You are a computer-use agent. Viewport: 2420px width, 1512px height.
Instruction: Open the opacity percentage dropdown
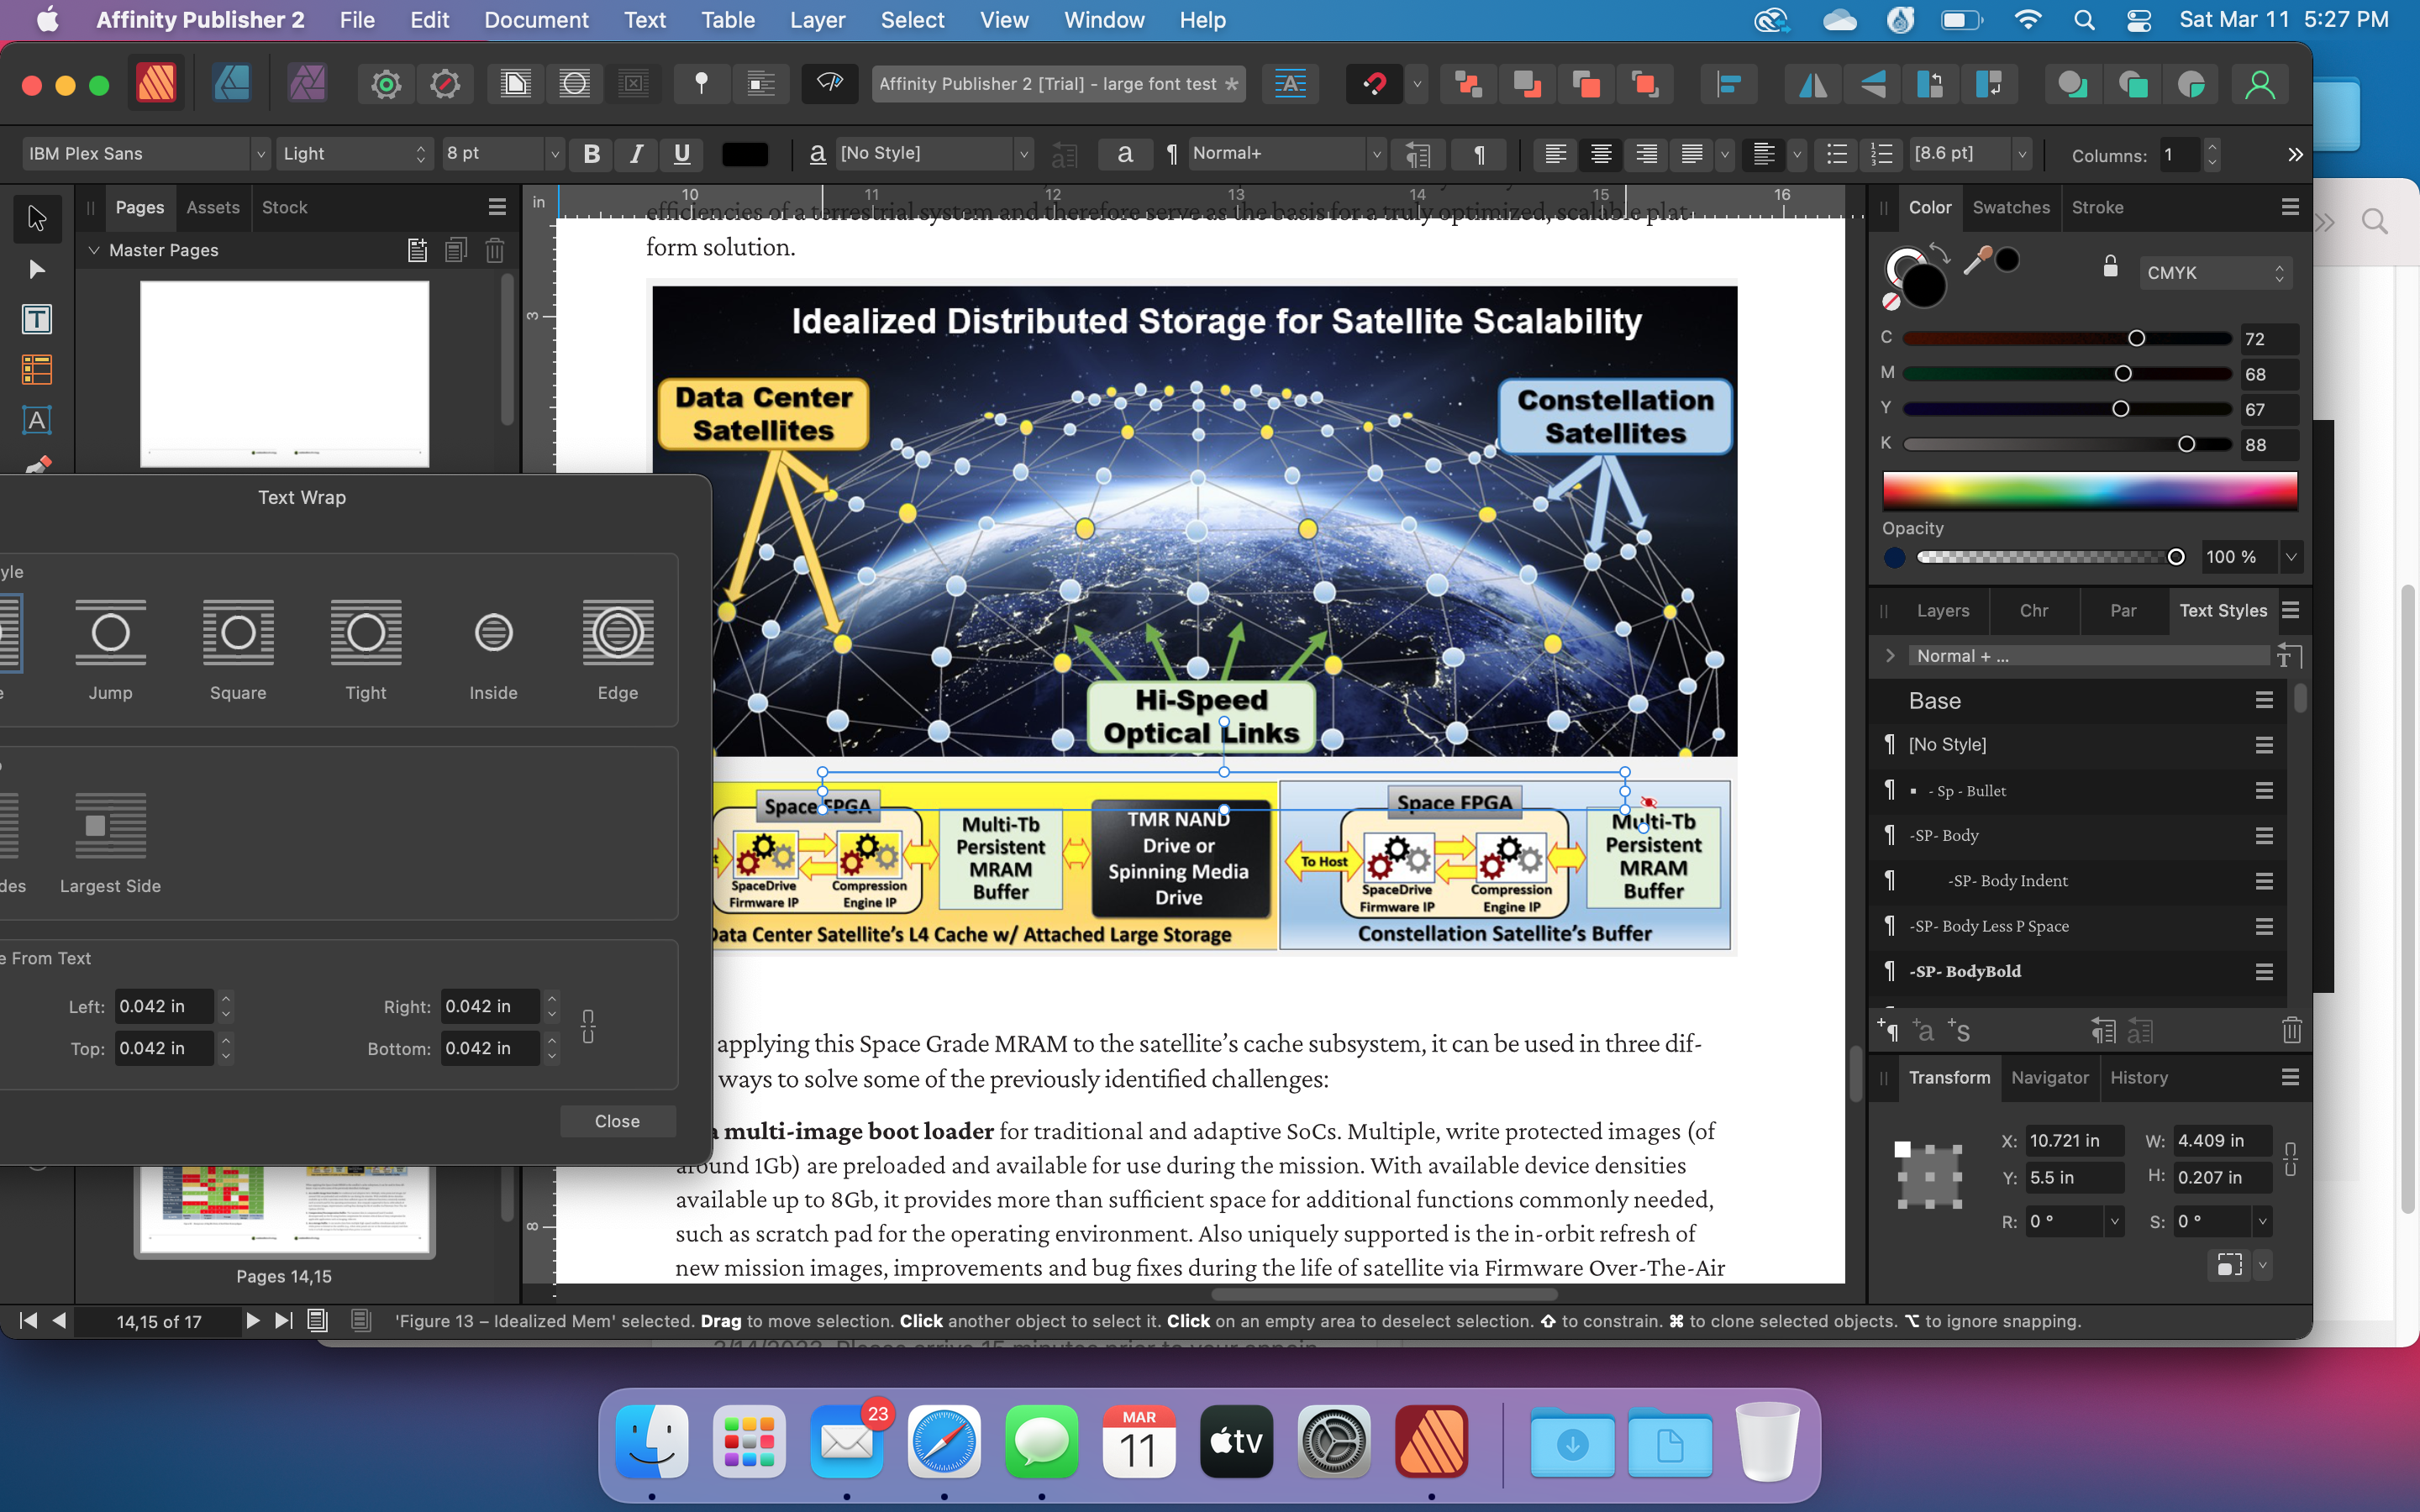coord(2290,557)
